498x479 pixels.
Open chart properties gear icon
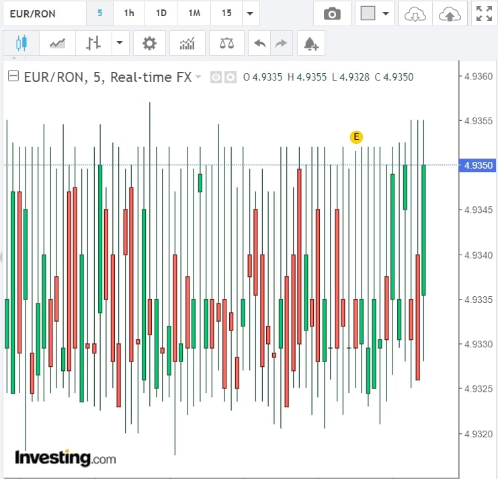[149, 44]
